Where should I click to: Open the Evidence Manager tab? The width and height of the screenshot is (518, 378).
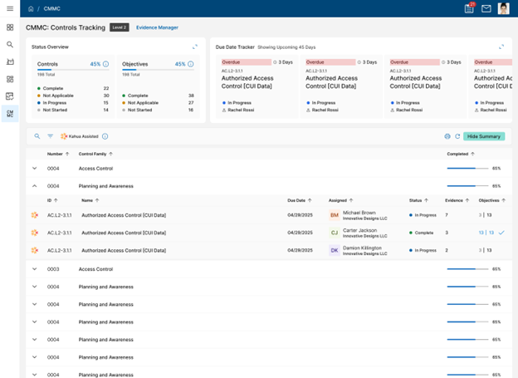(x=157, y=27)
